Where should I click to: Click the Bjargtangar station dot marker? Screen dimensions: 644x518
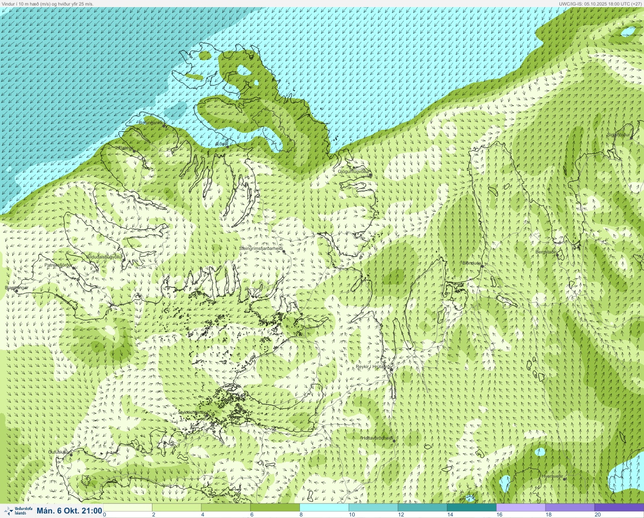[16, 291]
